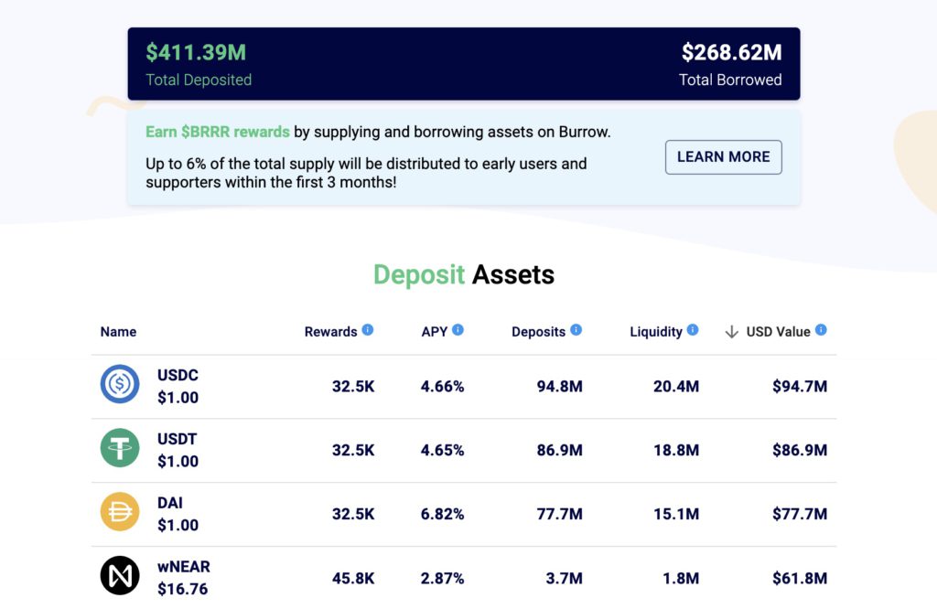Click the $268.62M total borrowed amount
The height and width of the screenshot is (609, 937).
pyautogui.click(x=731, y=52)
